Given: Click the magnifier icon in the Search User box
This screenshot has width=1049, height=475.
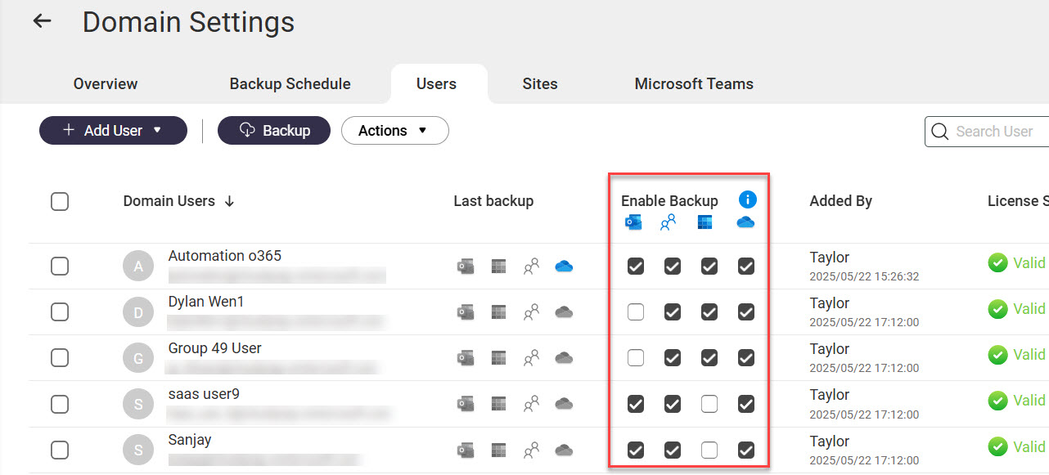Looking at the screenshot, I should coord(942,132).
